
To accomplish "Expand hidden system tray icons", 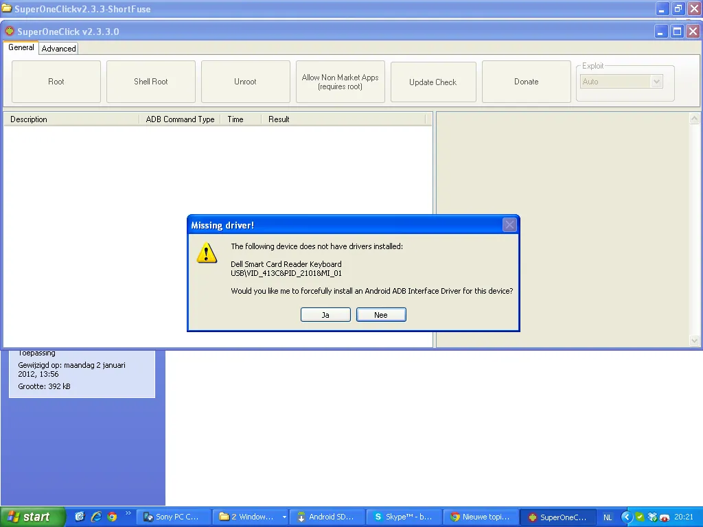I will pyautogui.click(x=626, y=517).
